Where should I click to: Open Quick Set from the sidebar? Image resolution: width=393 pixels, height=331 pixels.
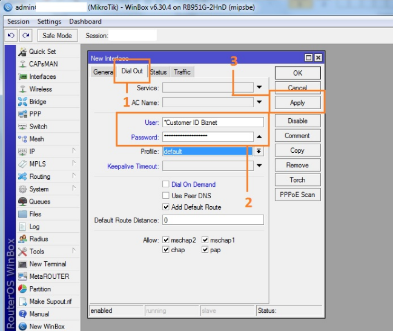pos(42,52)
